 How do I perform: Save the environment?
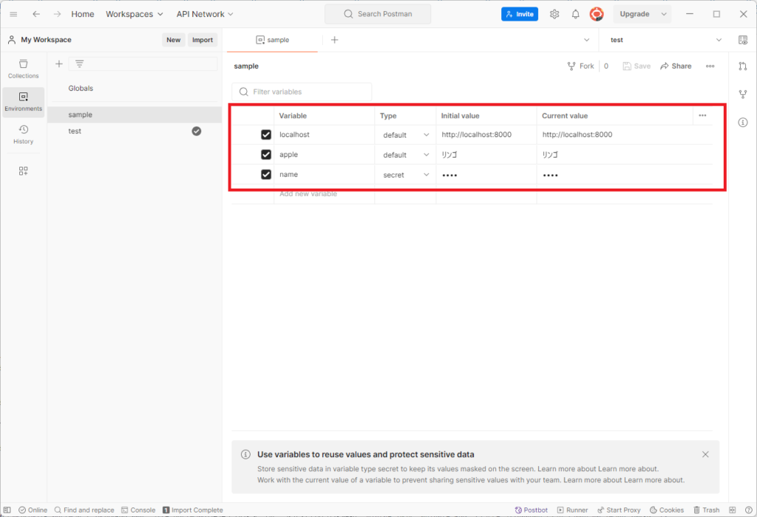coord(637,66)
